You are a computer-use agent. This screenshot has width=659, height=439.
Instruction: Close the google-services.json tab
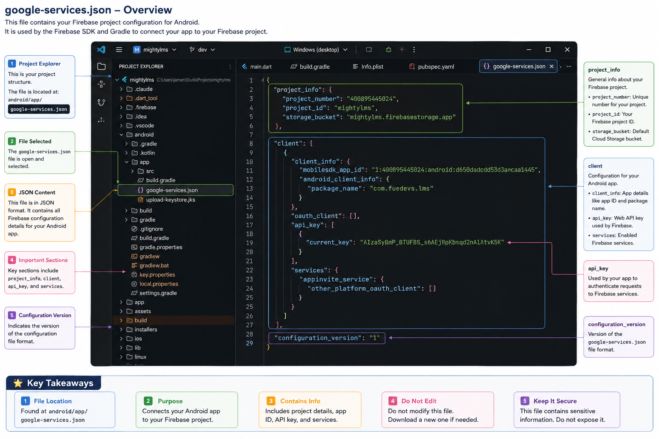click(x=552, y=66)
